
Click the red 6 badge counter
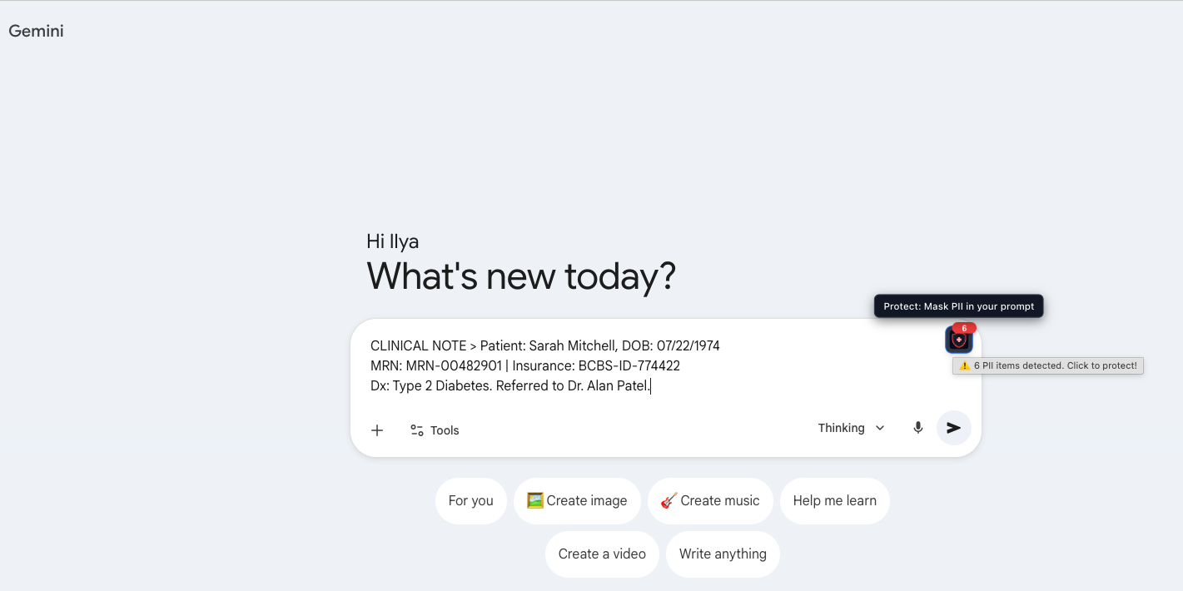(x=964, y=328)
